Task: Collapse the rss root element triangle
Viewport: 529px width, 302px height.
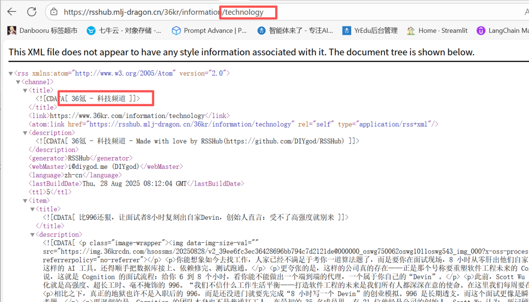Action: coord(11,73)
